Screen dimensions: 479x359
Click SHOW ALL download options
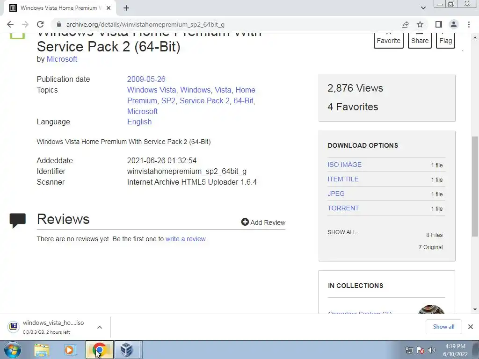tap(341, 232)
